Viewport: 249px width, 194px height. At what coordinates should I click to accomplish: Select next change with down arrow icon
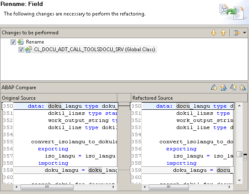pos(214,33)
